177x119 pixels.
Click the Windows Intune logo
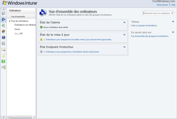[20, 3]
